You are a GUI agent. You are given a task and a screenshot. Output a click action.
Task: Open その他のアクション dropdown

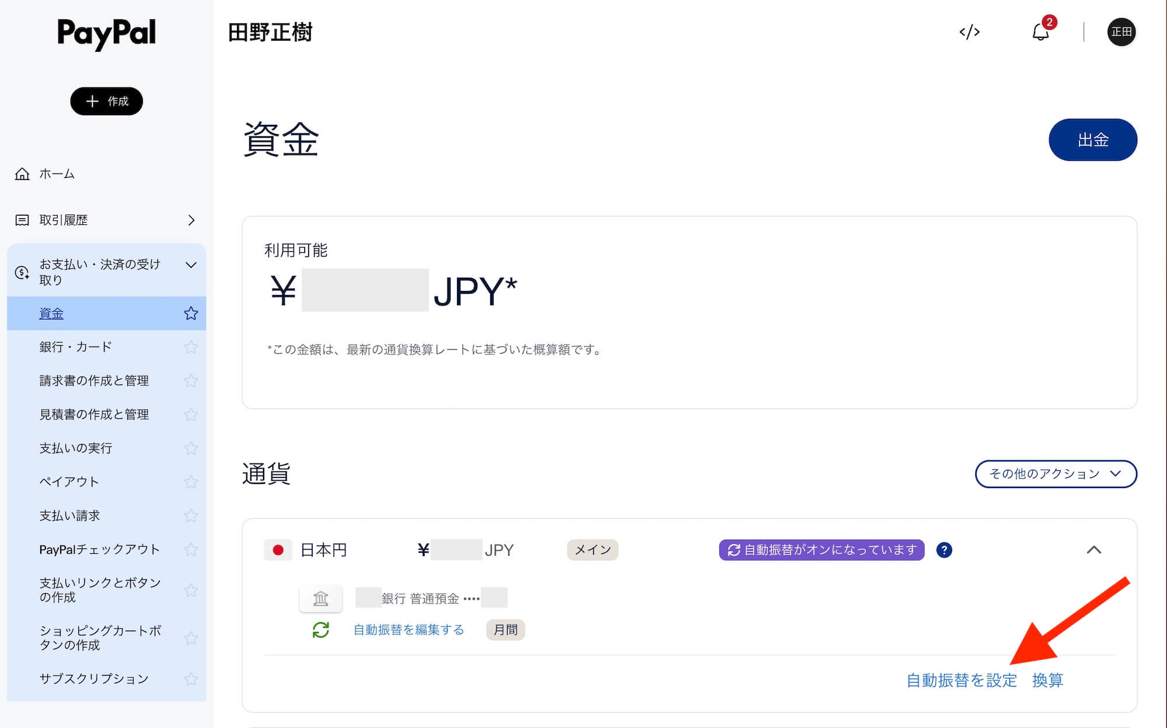[x=1055, y=474]
